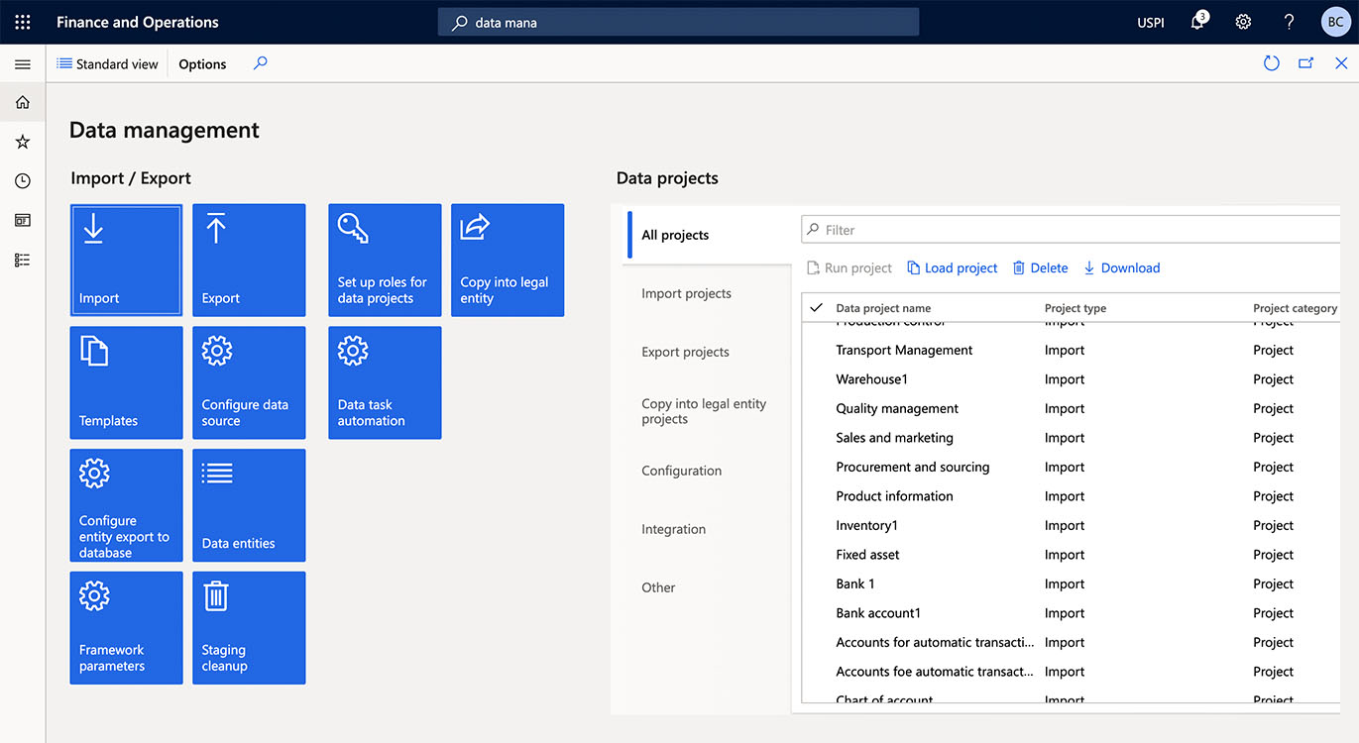Open the Options menu
Viewport: 1359px width, 743px height.
tap(202, 63)
